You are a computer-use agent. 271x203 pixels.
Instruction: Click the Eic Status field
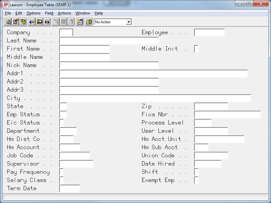point(62,123)
